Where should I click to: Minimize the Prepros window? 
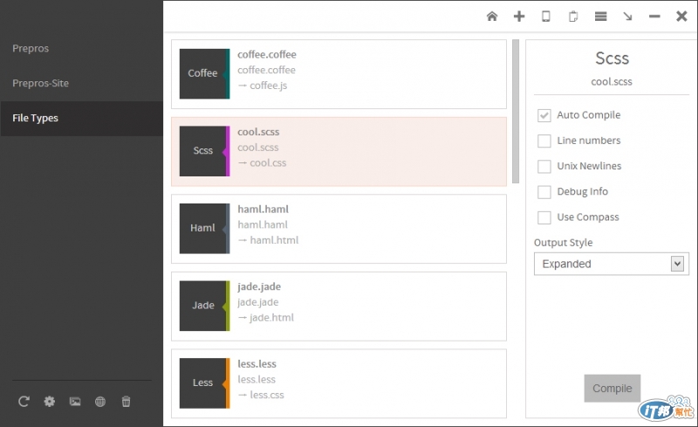654,17
